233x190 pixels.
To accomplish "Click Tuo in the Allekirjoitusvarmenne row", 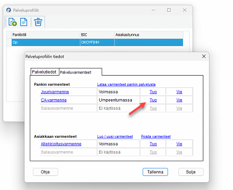I will [153, 144].
